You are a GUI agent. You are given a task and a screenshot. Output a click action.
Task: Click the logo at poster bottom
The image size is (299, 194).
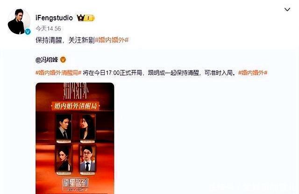pyautogui.click(x=75, y=184)
